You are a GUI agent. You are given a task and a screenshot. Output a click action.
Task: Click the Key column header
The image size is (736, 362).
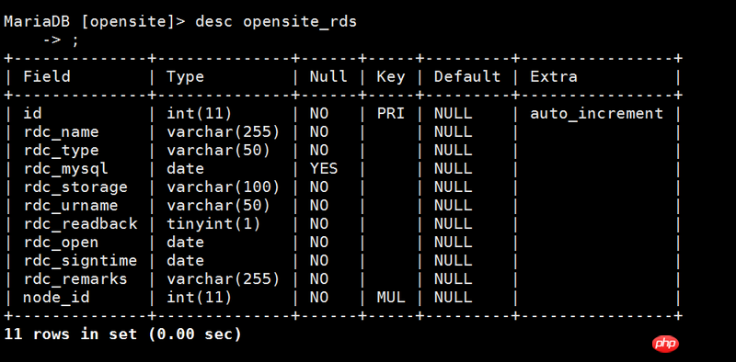tap(390, 77)
